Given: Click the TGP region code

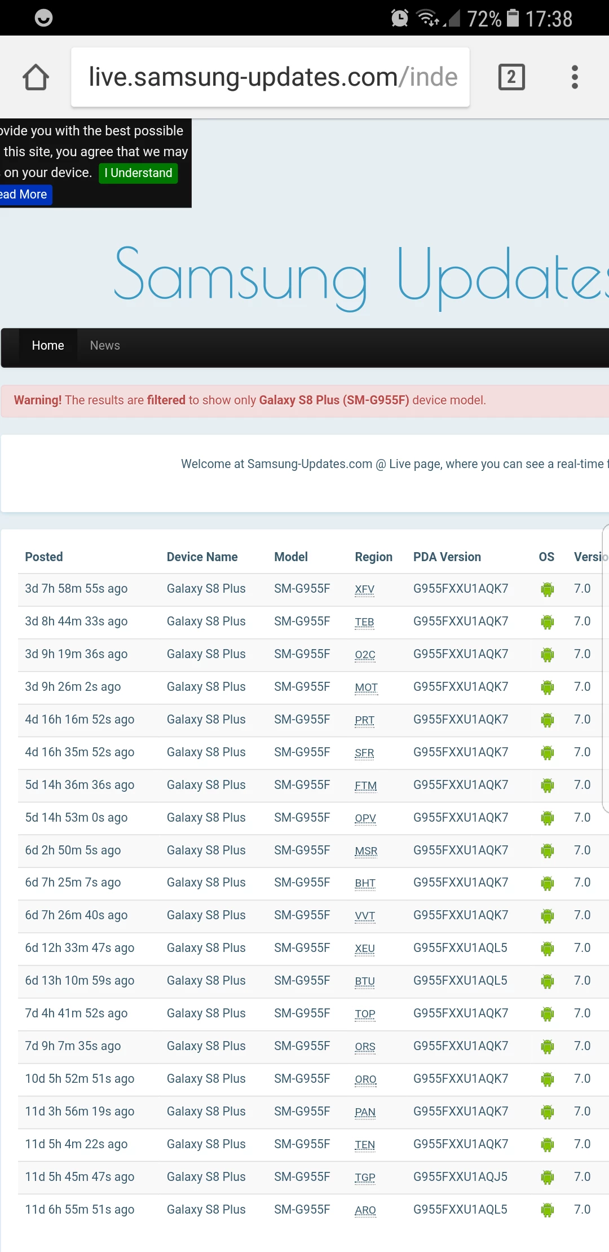Looking at the screenshot, I should tap(365, 1178).
